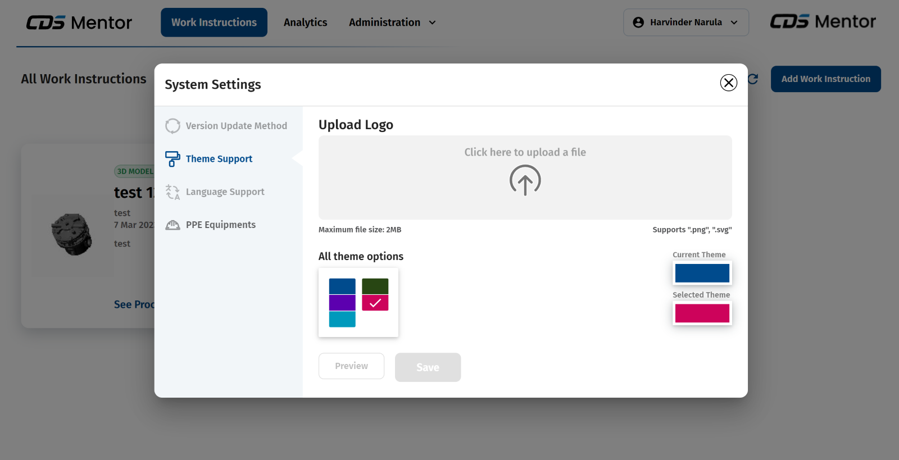Open the Analytics tab

point(305,22)
